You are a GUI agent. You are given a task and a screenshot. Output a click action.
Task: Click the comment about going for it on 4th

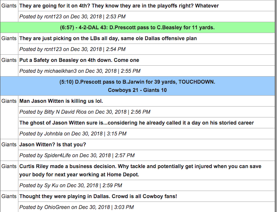click(x=119, y=6)
